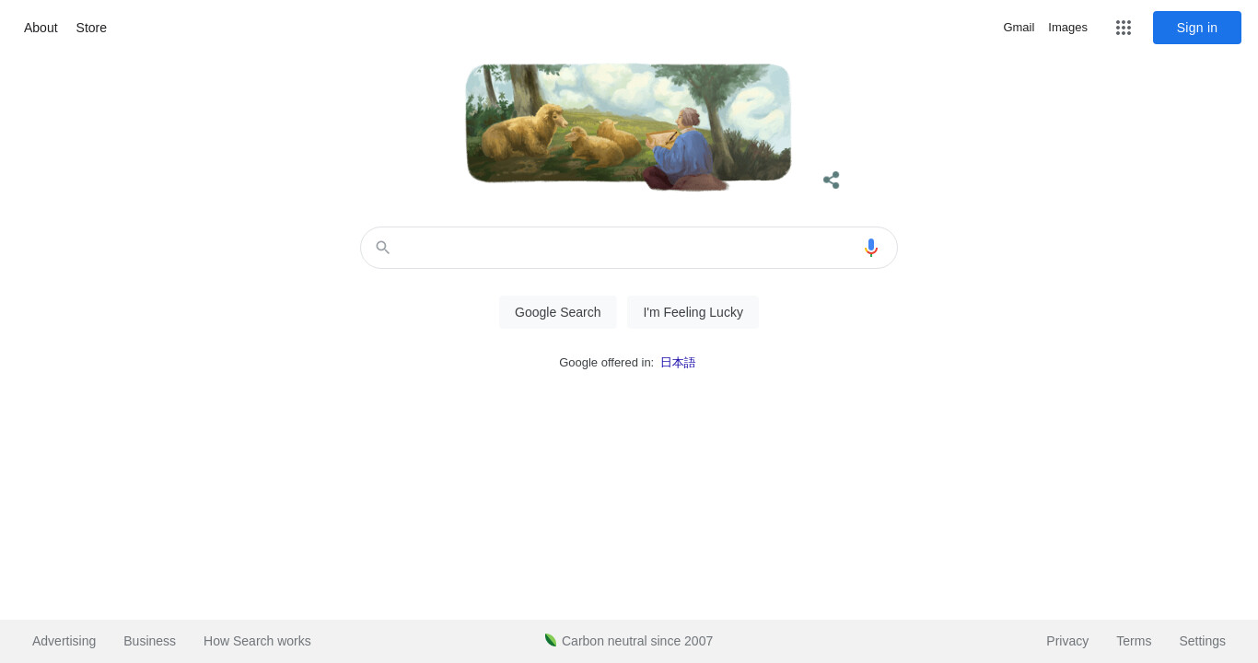
Task: Open How Search works link
Action: pyautogui.click(x=257, y=641)
